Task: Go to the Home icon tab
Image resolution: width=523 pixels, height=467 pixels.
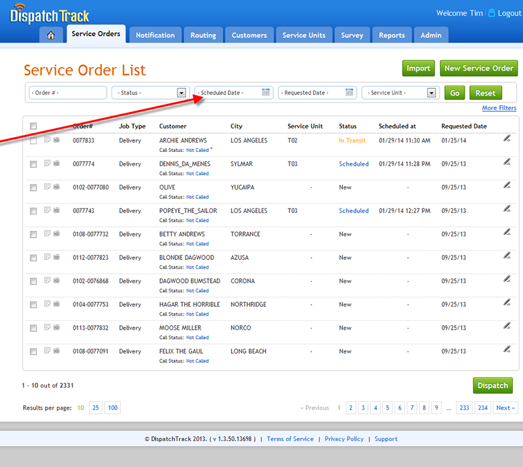Action: tap(51, 35)
